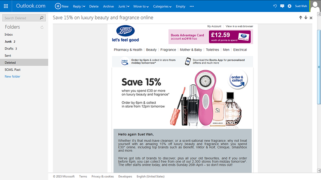Screen dimensions: 321x180
Task: Click 'Download the Boots App' text
Action: point(219,62)
